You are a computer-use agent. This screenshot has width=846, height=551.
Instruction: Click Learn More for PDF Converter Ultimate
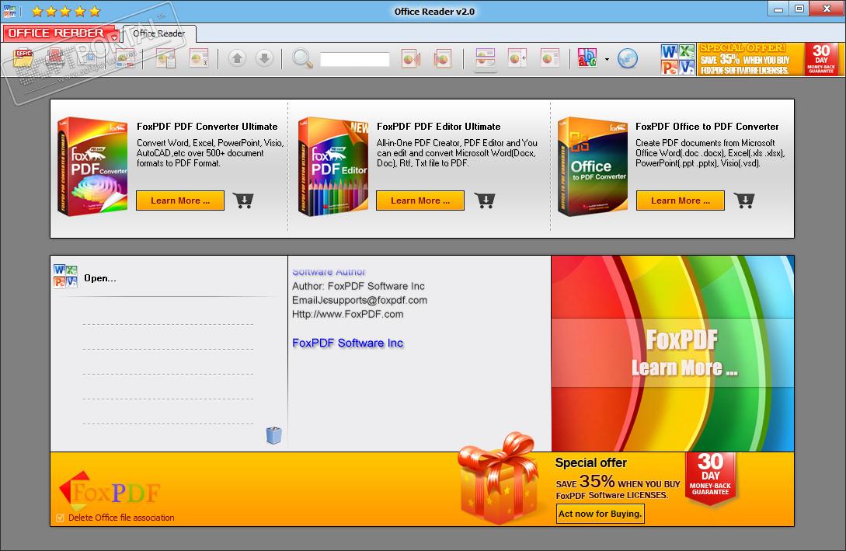point(180,201)
